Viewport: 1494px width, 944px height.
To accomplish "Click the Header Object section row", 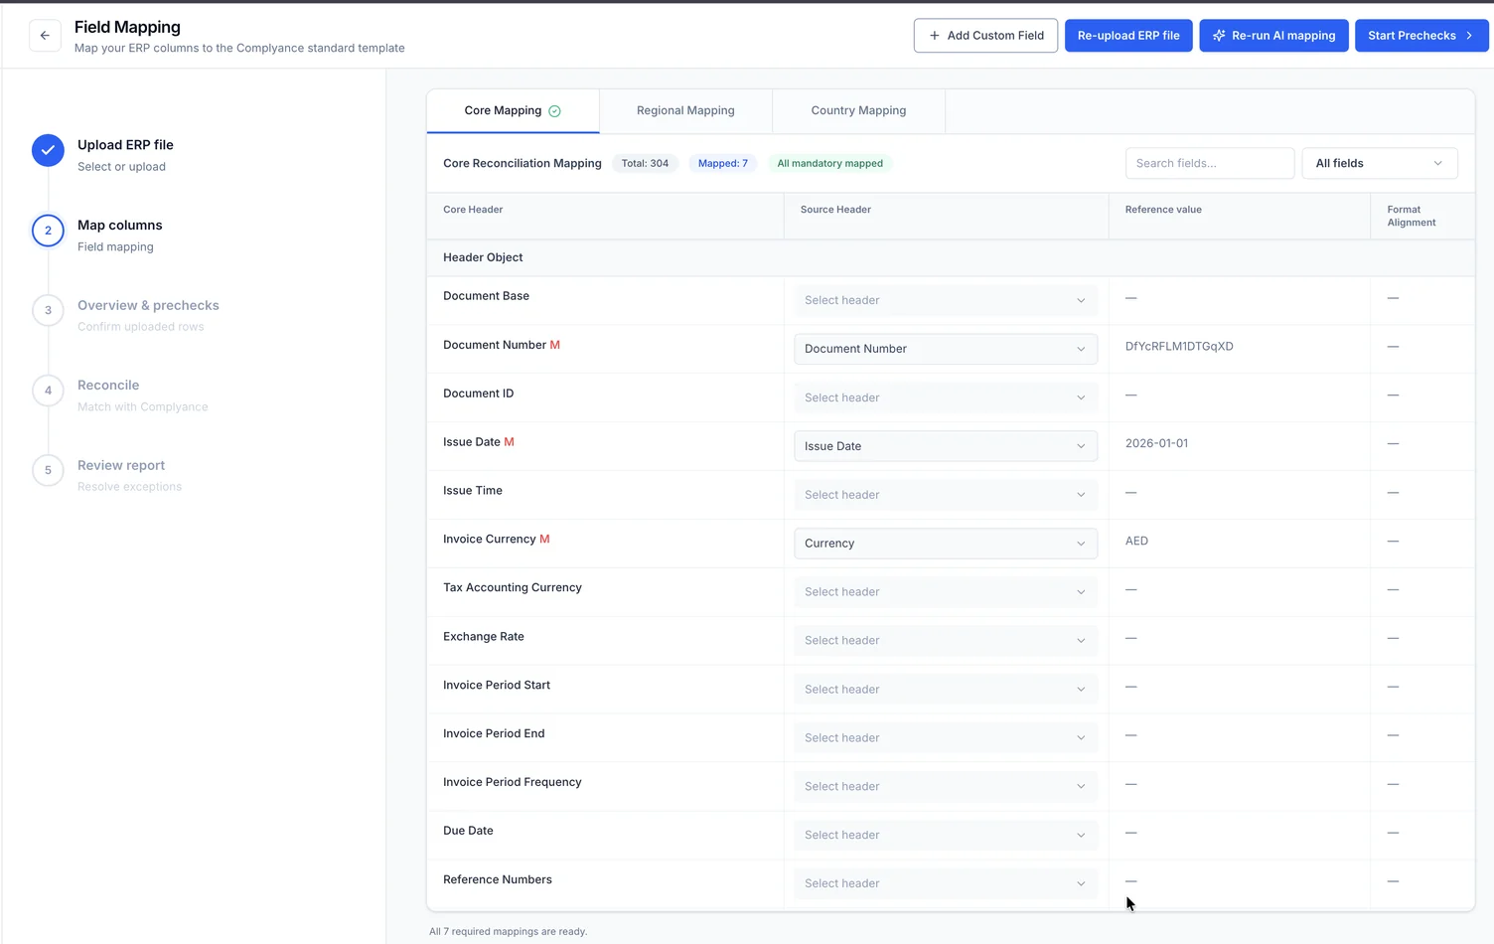I will [x=951, y=257].
